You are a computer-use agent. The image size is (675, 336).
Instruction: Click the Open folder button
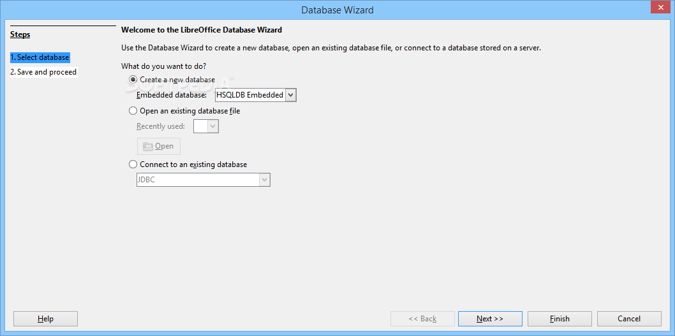click(x=159, y=146)
